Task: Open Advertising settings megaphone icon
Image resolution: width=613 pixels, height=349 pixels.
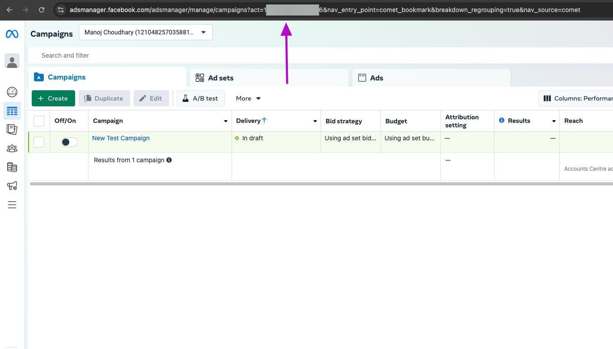Action: 12,186
